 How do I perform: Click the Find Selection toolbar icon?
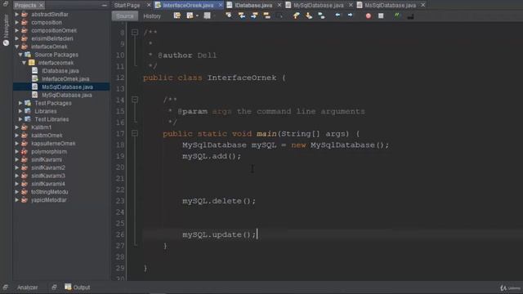(x=229, y=16)
